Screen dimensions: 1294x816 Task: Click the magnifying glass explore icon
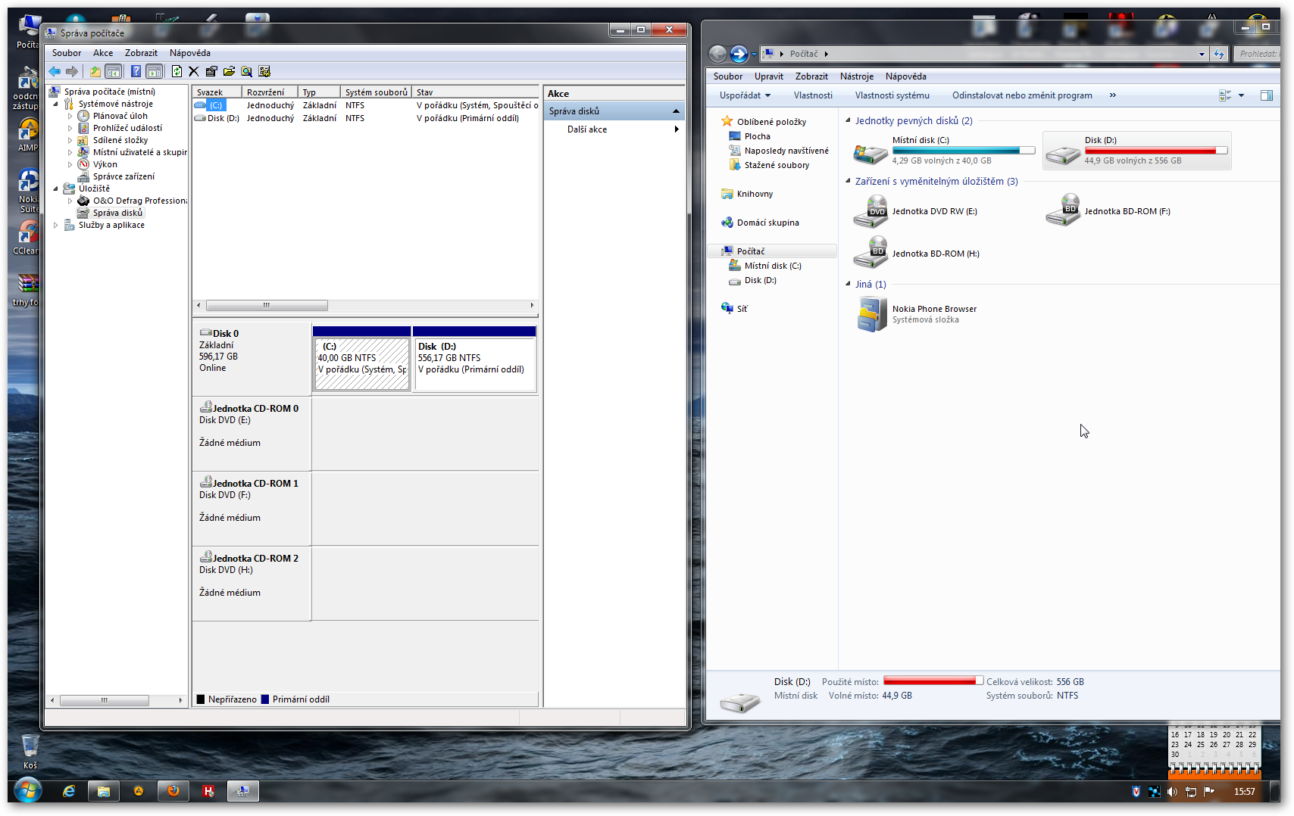click(246, 71)
